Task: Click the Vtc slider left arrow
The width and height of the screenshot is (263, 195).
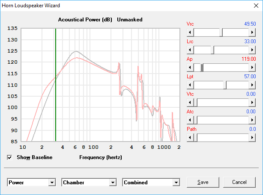Action: tap(190, 103)
